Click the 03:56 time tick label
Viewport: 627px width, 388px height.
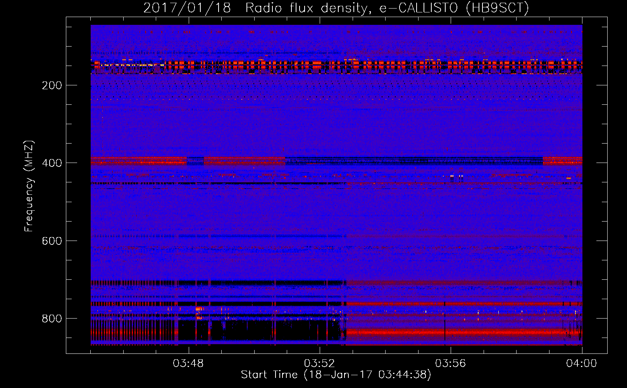click(x=450, y=364)
